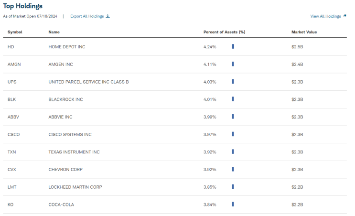The height and width of the screenshot is (216, 355).
Task: Click the blue percent bar for Home Depot
Action: coord(233,46)
